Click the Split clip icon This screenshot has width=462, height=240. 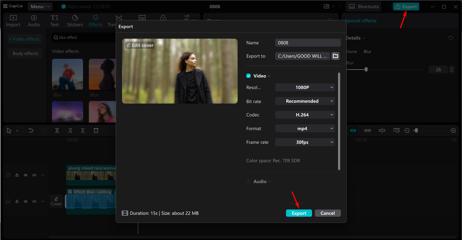click(x=57, y=130)
